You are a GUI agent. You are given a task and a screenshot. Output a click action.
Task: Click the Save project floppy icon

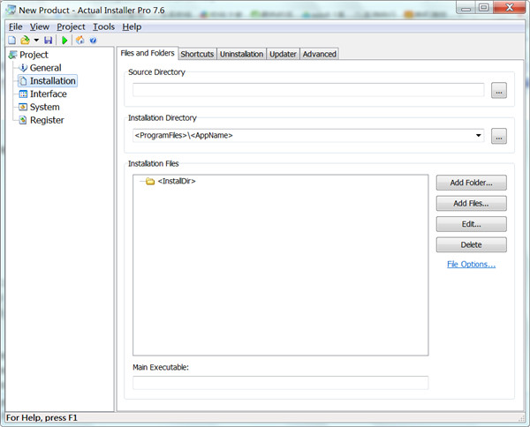49,41
